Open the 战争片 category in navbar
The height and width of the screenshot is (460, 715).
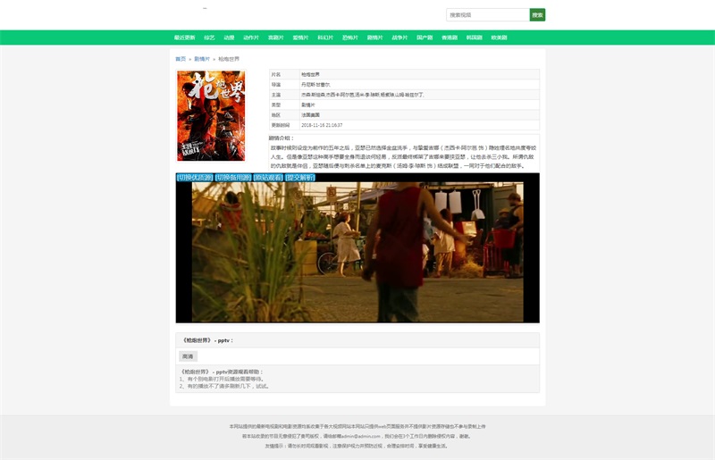(400, 38)
